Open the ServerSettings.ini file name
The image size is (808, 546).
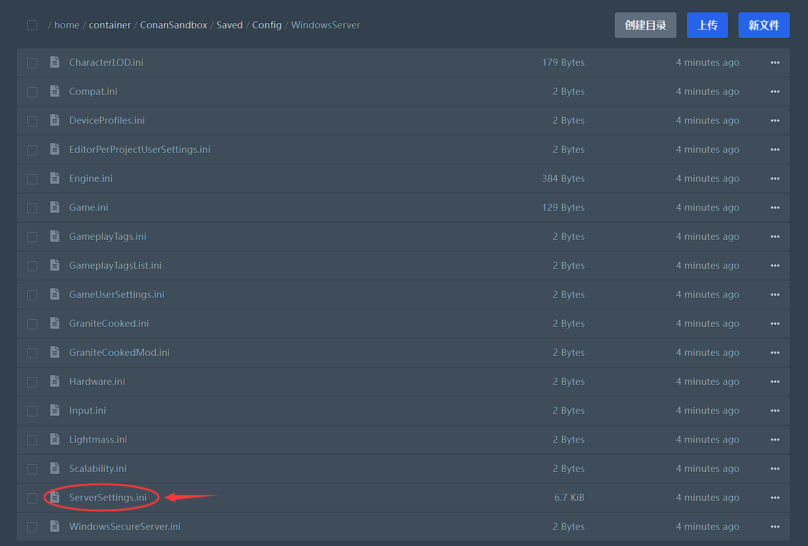tap(108, 498)
